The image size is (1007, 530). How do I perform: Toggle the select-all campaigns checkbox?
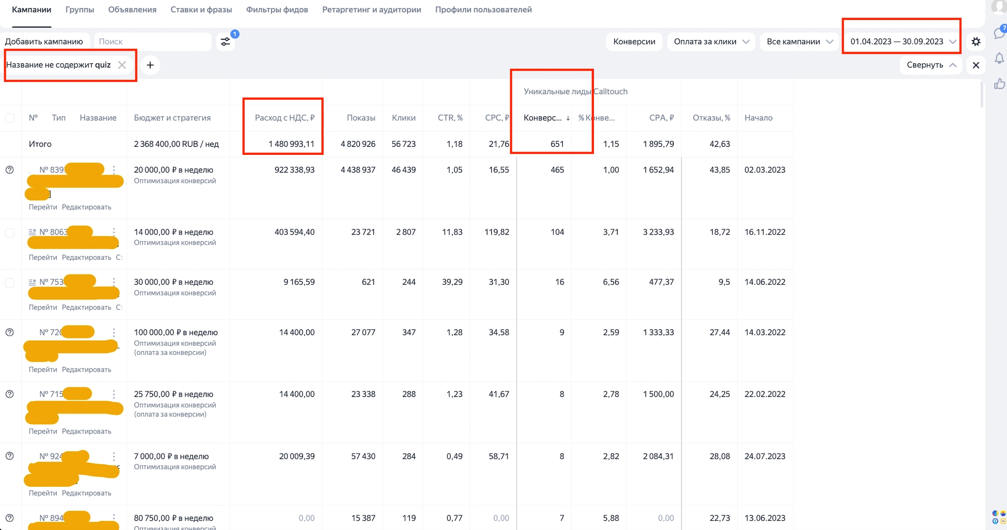point(10,118)
